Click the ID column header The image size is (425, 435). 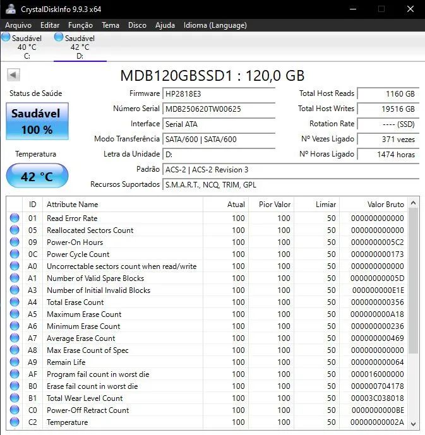click(x=32, y=205)
